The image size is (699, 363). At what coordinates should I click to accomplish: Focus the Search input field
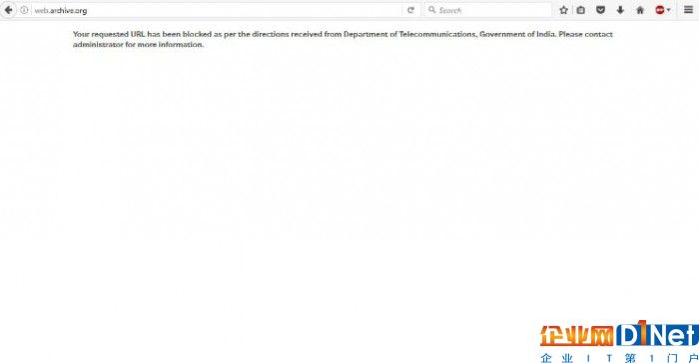tap(488, 10)
